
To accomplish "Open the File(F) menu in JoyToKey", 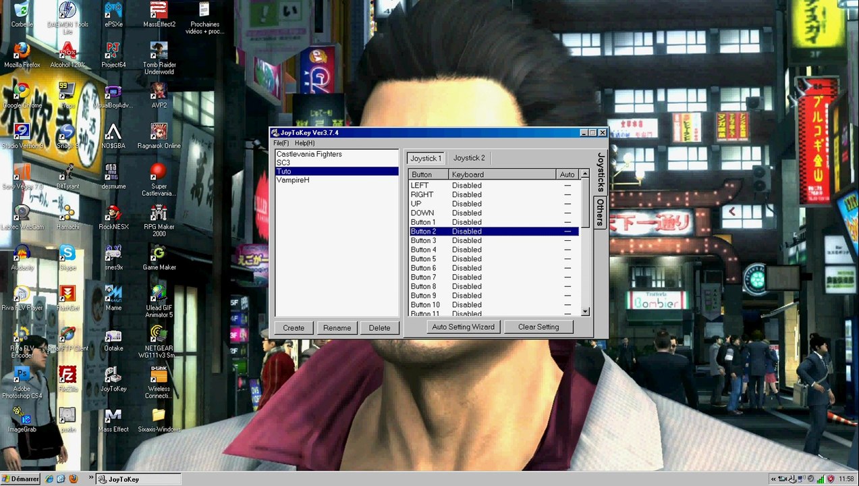I will coord(281,143).
